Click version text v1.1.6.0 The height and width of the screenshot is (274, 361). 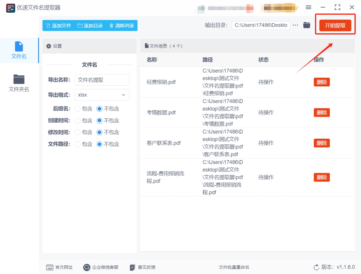(346, 267)
